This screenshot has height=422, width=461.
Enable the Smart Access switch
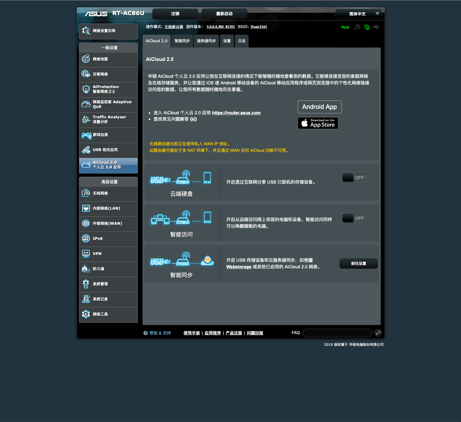(x=353, y=218)
